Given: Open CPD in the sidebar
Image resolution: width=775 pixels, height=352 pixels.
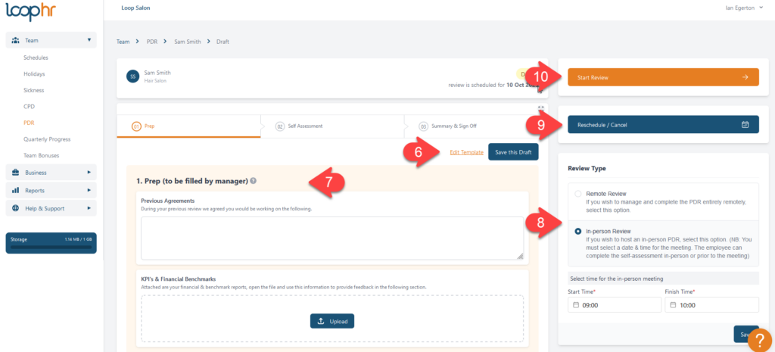Looking at the screenshot, I should (30, 107).
